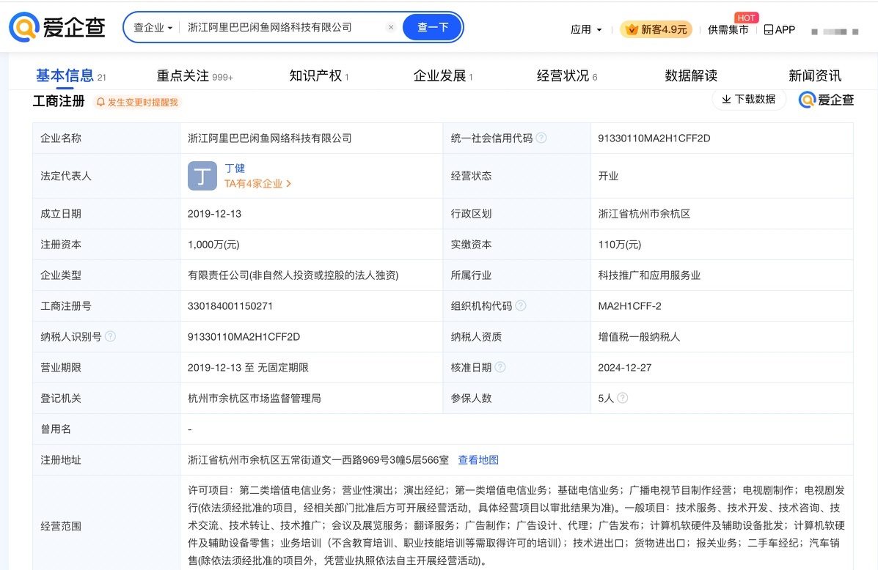Expand TA有4家企业 link arrow
878x570 pixels.
point(288,184)
